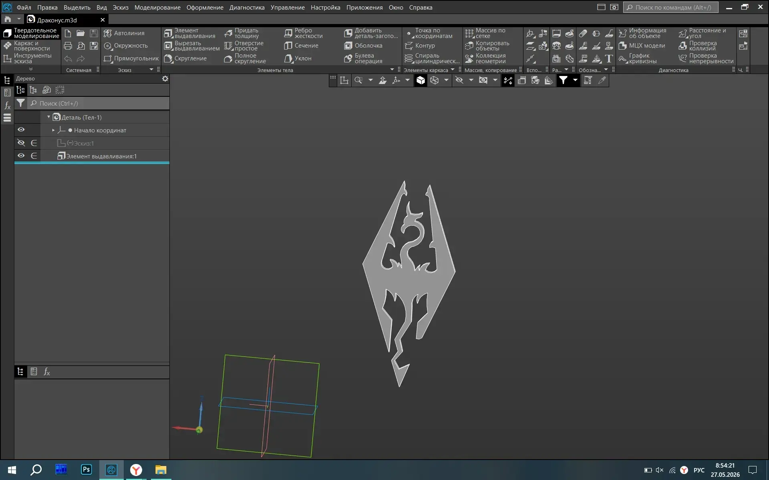Open the display mode dropdown after wireframe cube

[446, 80]
